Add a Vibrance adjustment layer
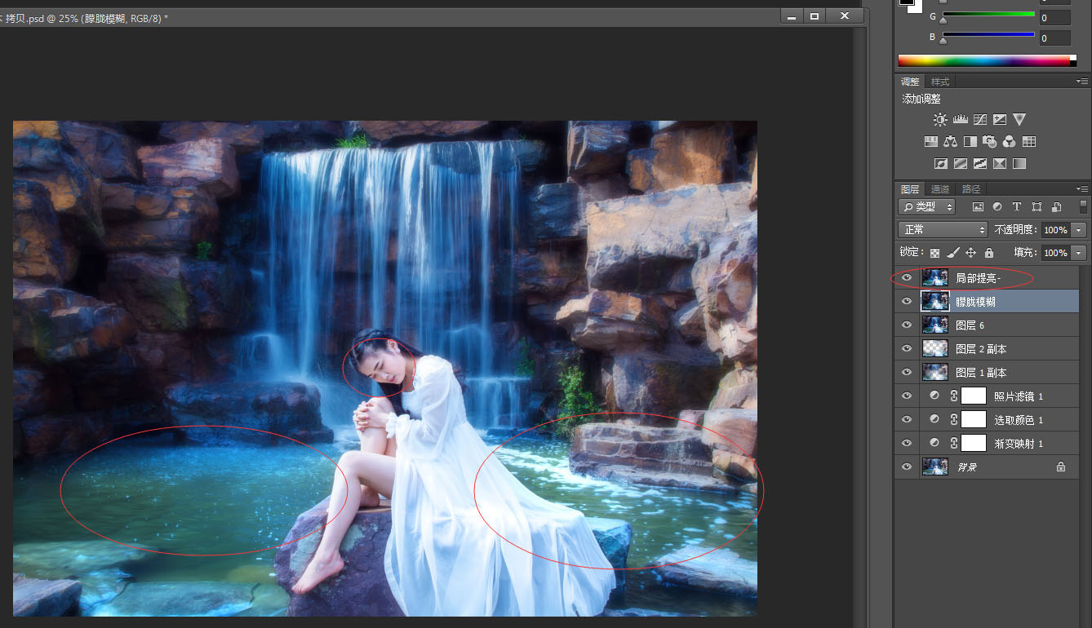 point(1019,120)
